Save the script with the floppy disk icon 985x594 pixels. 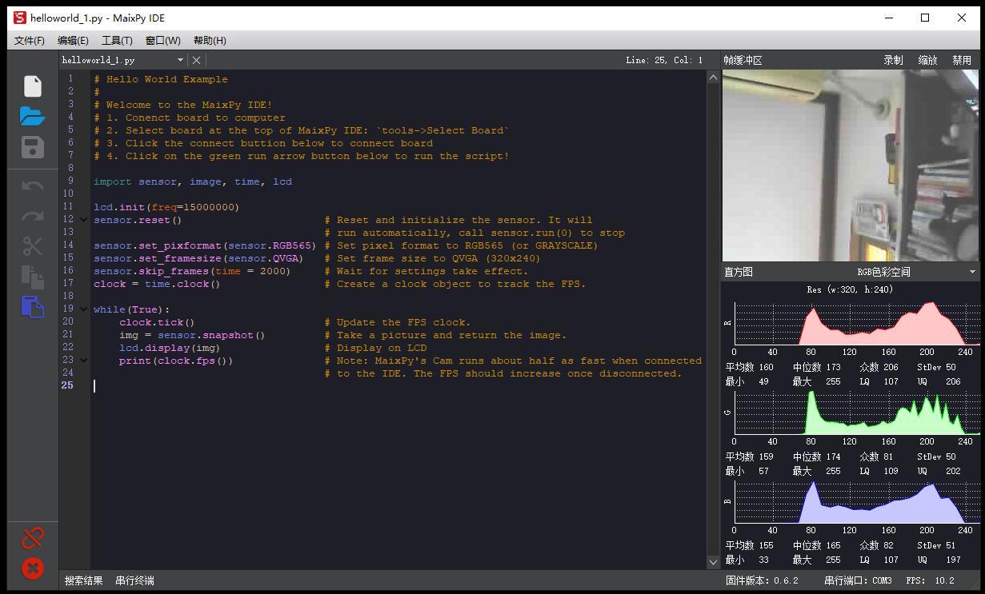point(32,147)
